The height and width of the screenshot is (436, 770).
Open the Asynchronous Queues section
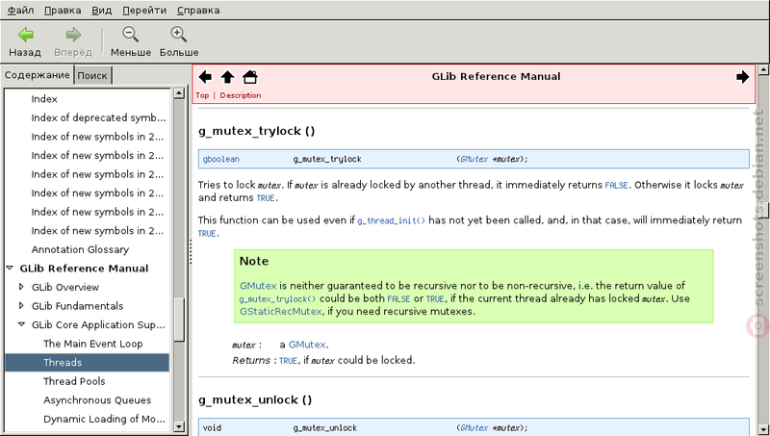pyautogui.click(x=97, y=400)
